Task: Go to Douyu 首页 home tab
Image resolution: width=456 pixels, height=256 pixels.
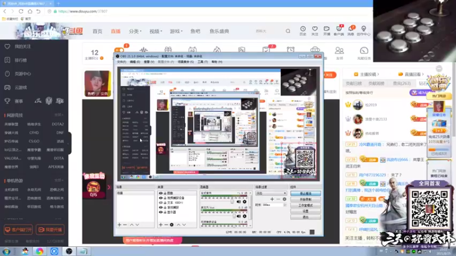Action: tap(97, 31)
